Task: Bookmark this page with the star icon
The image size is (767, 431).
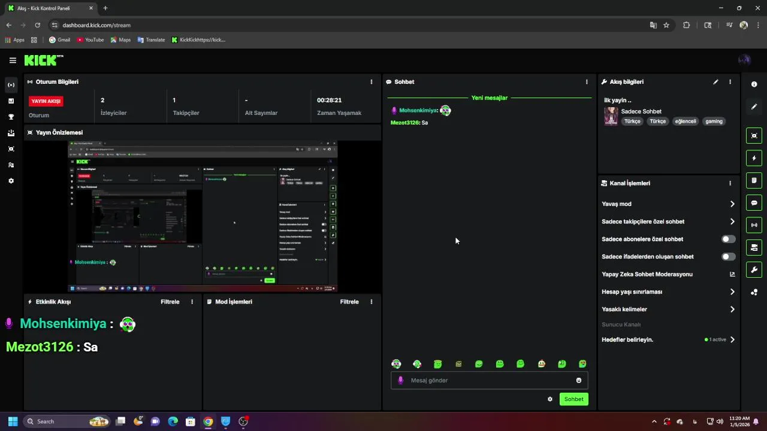Action: tap(666, 25)
